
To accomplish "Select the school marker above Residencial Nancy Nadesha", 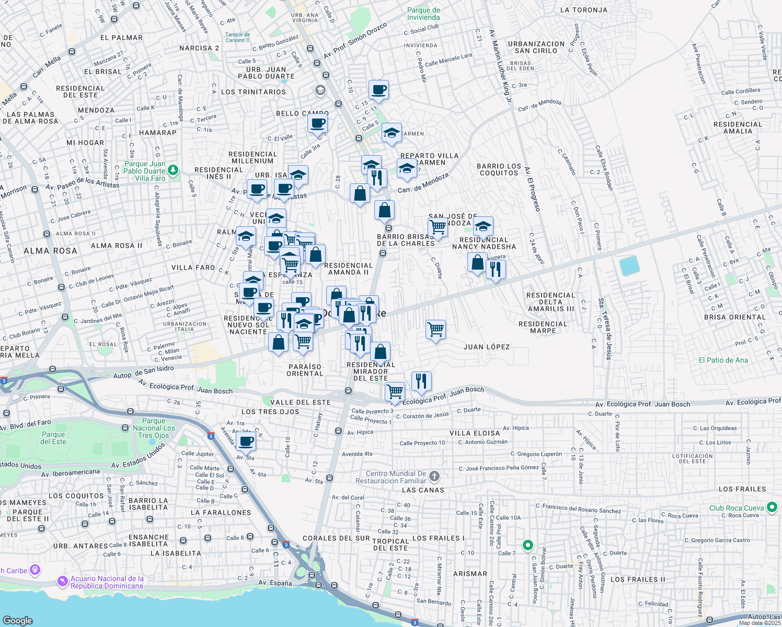I will [483, 227].
